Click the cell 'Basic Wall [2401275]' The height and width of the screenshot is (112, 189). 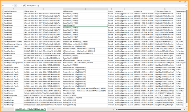[x=85, y=56]
